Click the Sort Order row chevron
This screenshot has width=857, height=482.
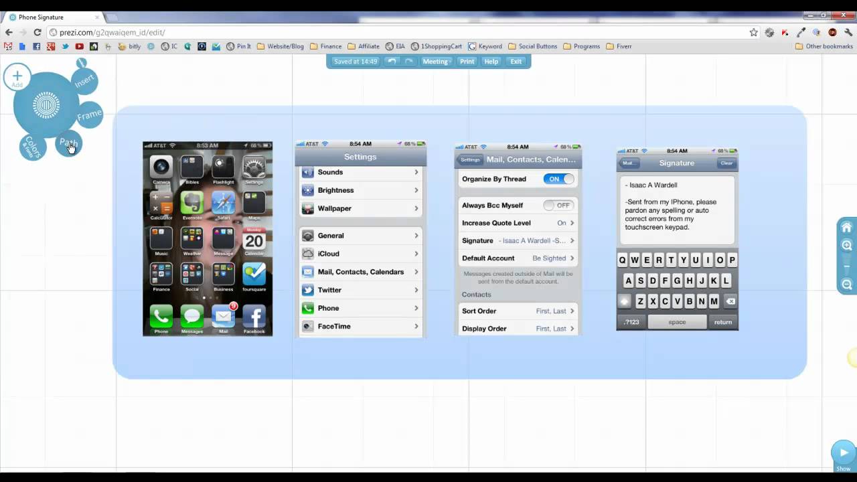point(572,311)
